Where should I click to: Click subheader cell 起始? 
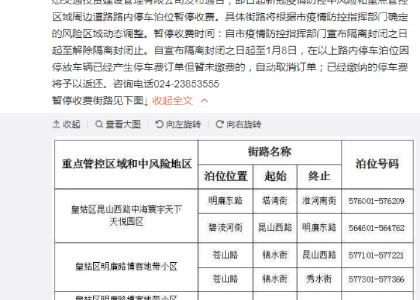275,176
